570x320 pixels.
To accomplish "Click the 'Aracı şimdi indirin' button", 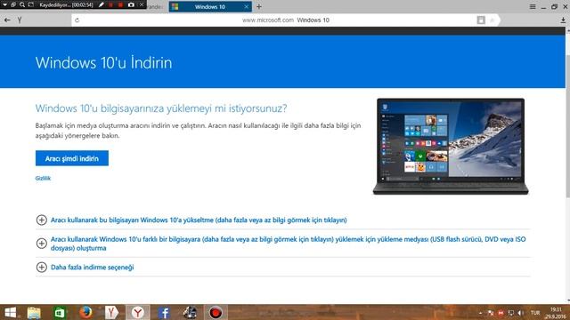I will point(72,158).
